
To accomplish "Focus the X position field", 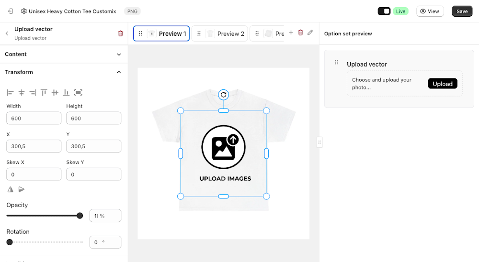I will tap(34, 146).
